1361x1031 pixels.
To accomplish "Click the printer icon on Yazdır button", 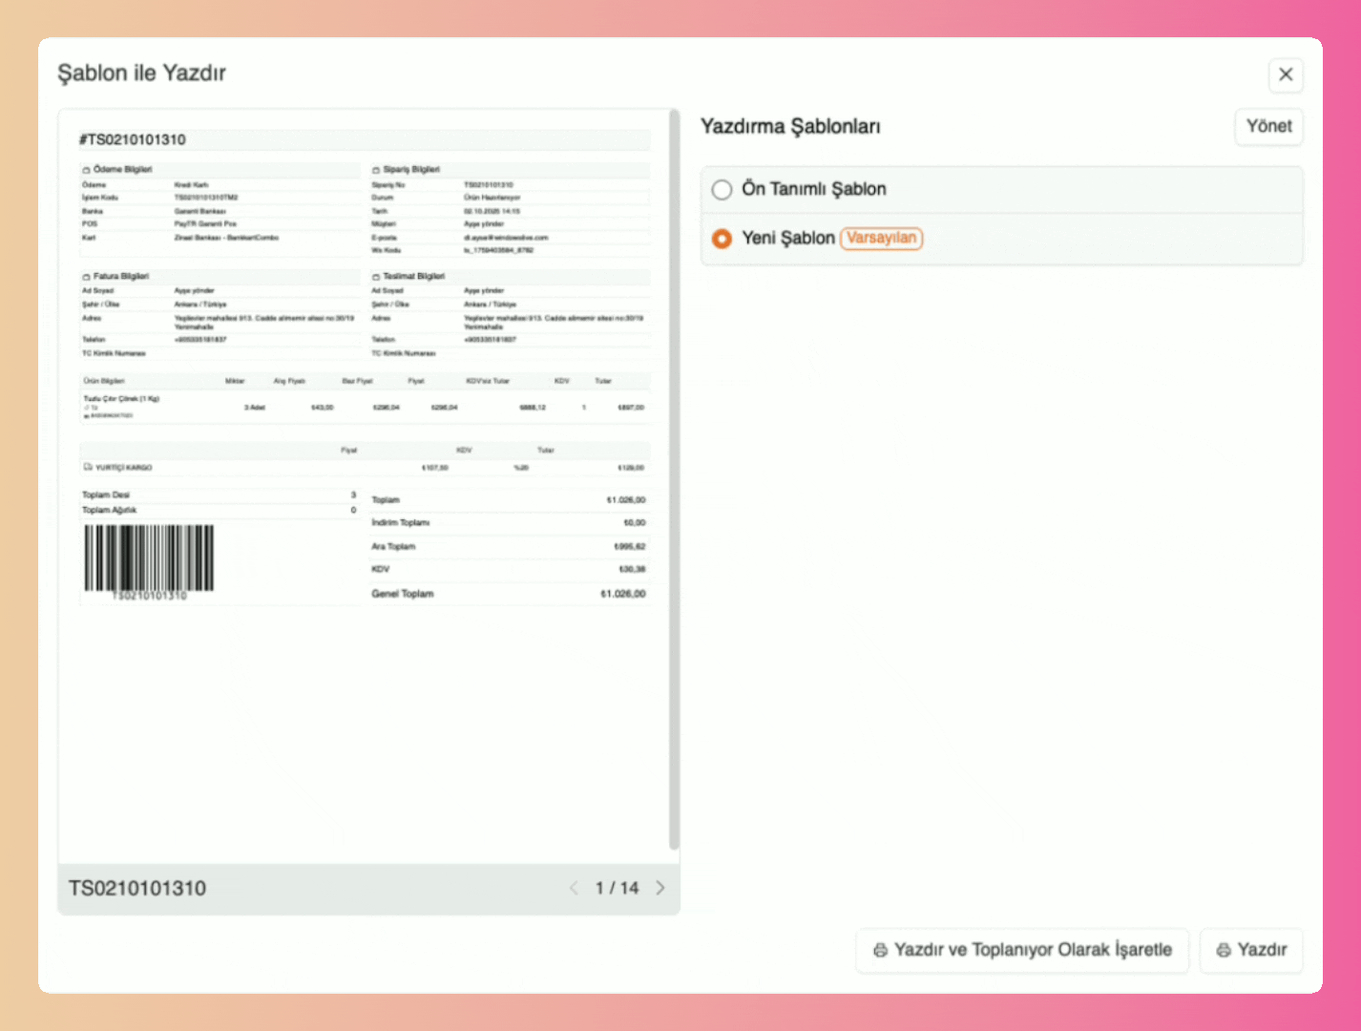I will tap(1225, 950).
